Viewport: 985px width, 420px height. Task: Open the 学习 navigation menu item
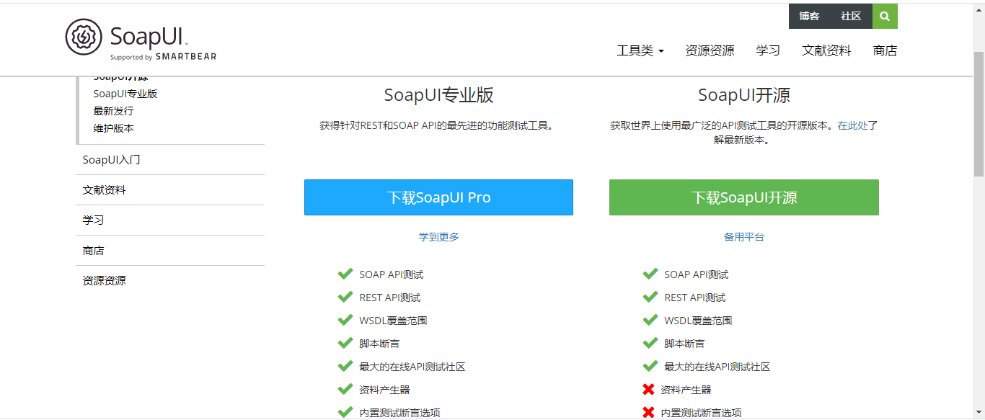(768, 50)
